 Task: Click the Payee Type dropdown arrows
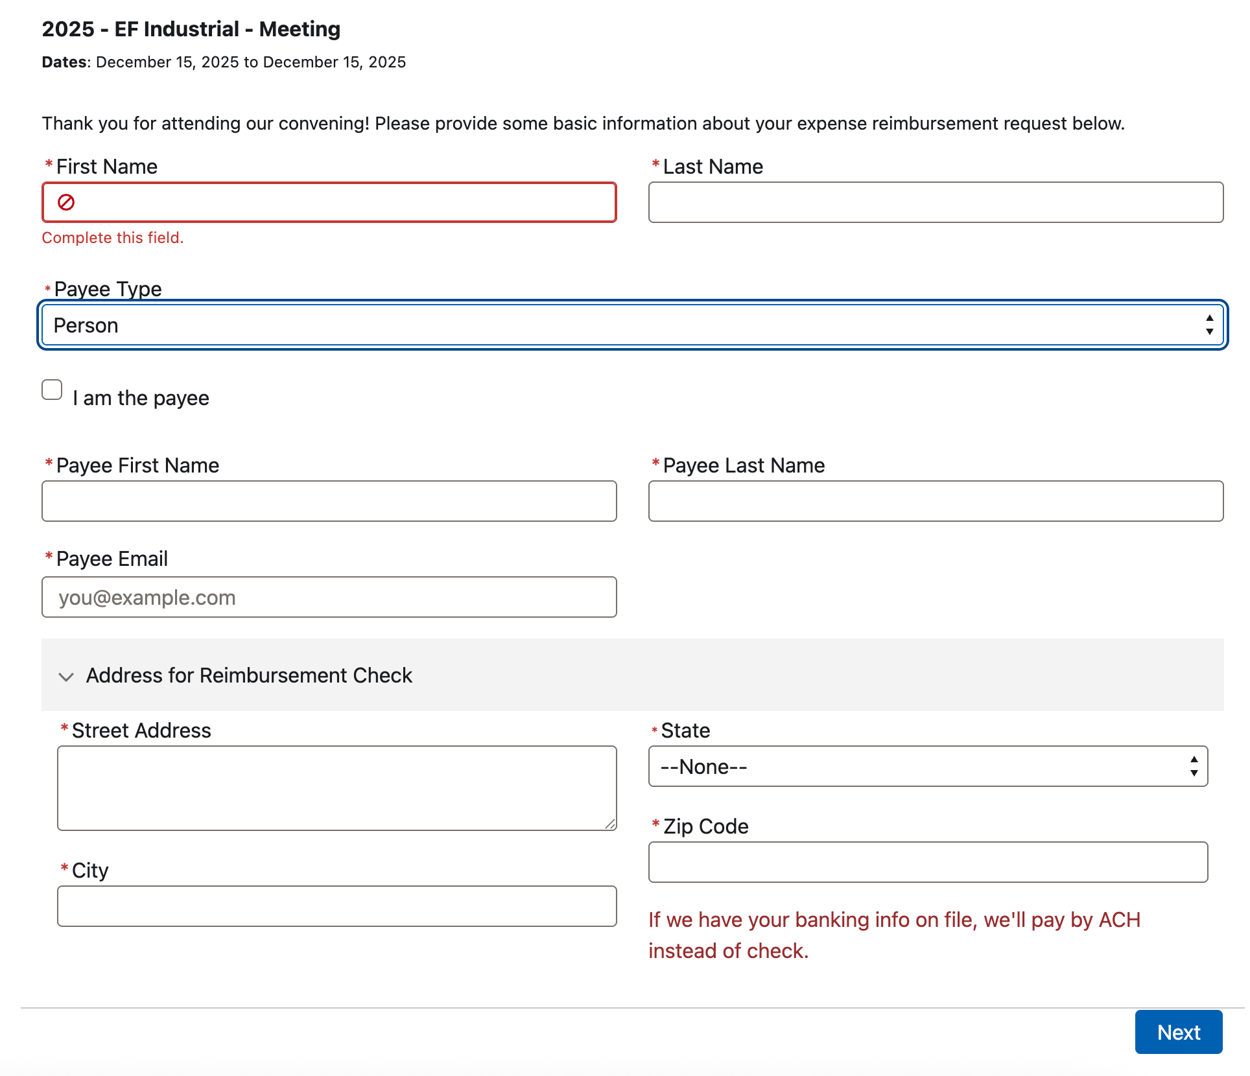[x=1209, y=325]
